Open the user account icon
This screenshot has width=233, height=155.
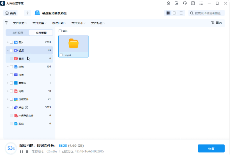(x=168, y=3)
